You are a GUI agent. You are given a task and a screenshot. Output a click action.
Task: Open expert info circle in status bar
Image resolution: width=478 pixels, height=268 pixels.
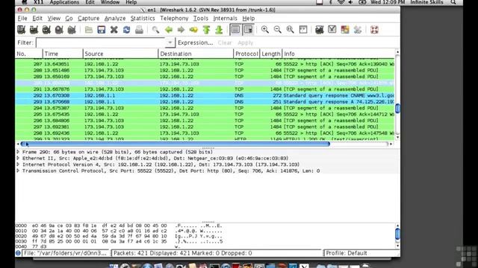[x=18, y=253]
